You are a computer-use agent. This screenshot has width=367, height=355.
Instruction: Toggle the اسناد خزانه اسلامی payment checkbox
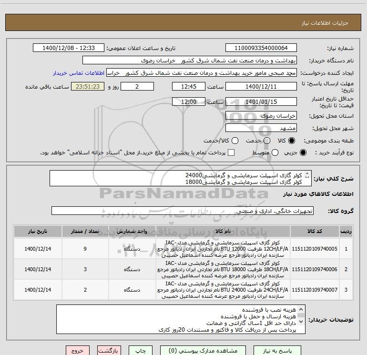(231, 152)
